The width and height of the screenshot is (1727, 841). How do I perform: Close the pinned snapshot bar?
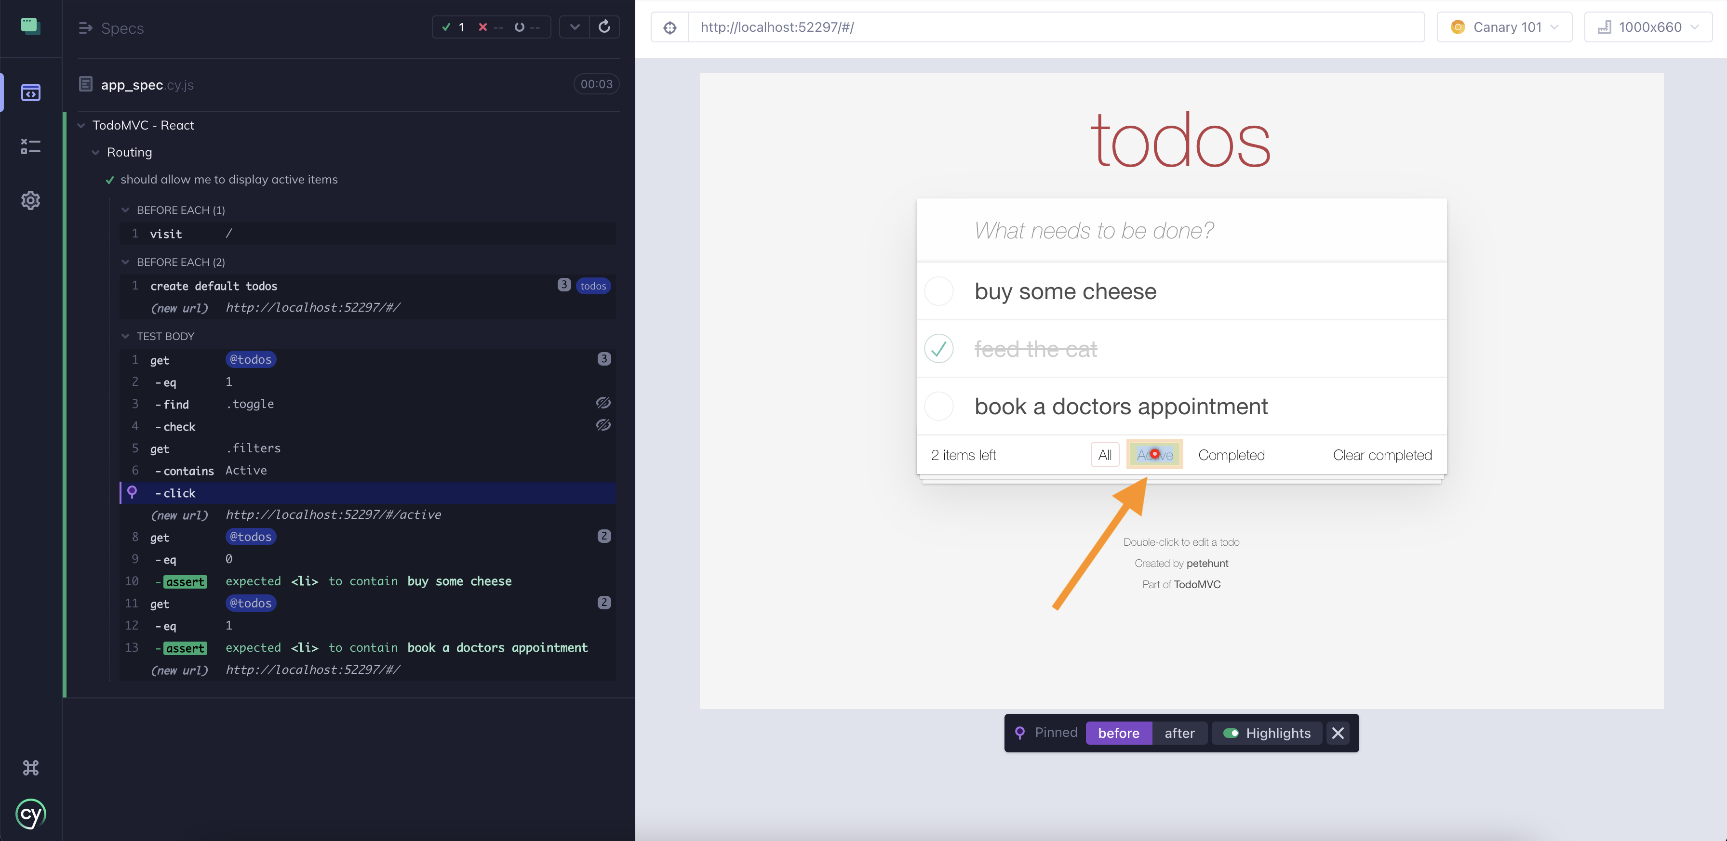(1338, 733)
